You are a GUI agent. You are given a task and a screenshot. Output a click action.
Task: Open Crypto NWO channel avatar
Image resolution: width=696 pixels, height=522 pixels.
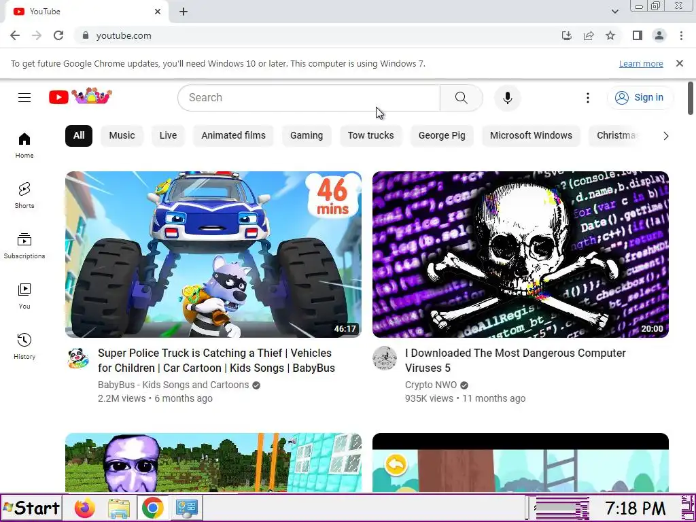[385, 358]
